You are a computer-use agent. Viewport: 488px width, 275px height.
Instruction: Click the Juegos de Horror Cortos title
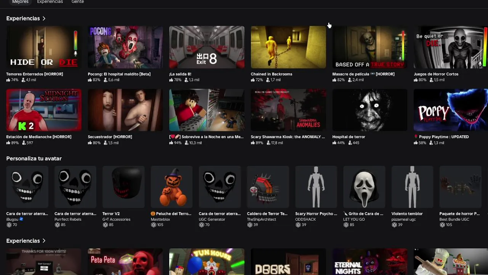point(436,74)
